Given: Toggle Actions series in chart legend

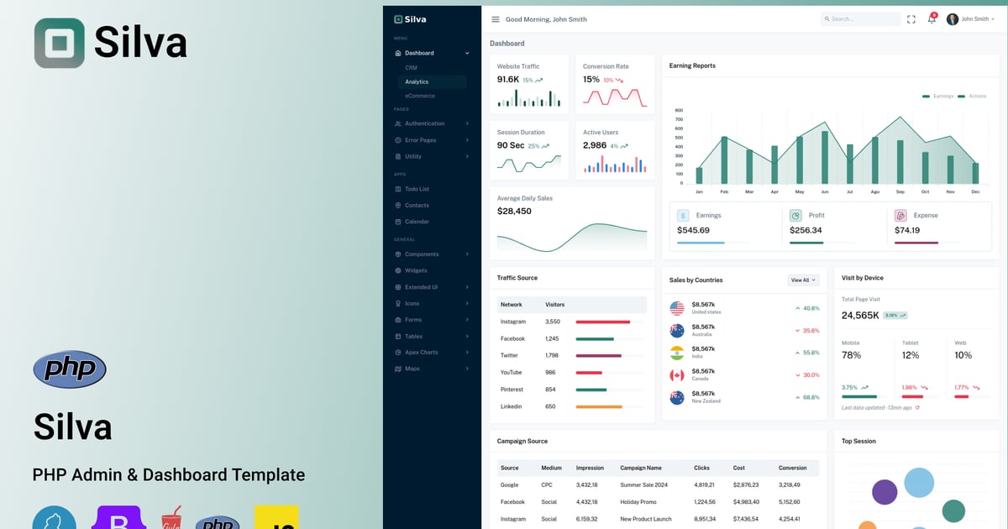Looking at the screenshot, I should click(x=973, y=96).
